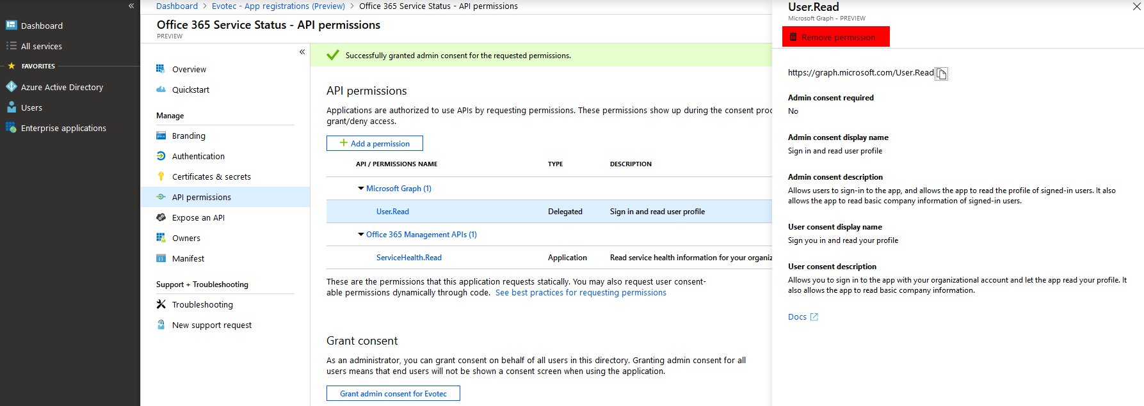Open the Authentication menu item
This screenshot has width=1144, height=406.
198,156
